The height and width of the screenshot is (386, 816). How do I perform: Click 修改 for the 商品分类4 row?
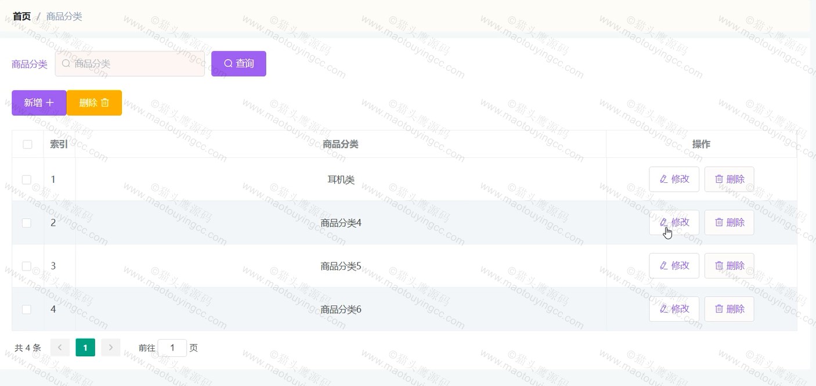674,222
